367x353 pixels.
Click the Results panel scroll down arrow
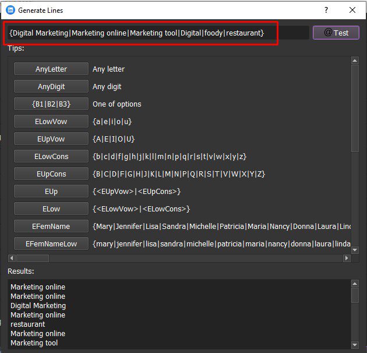355,345
